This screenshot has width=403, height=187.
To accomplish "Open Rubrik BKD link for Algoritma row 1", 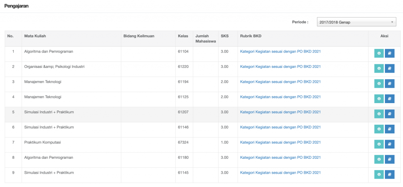I will pos(280,51).
